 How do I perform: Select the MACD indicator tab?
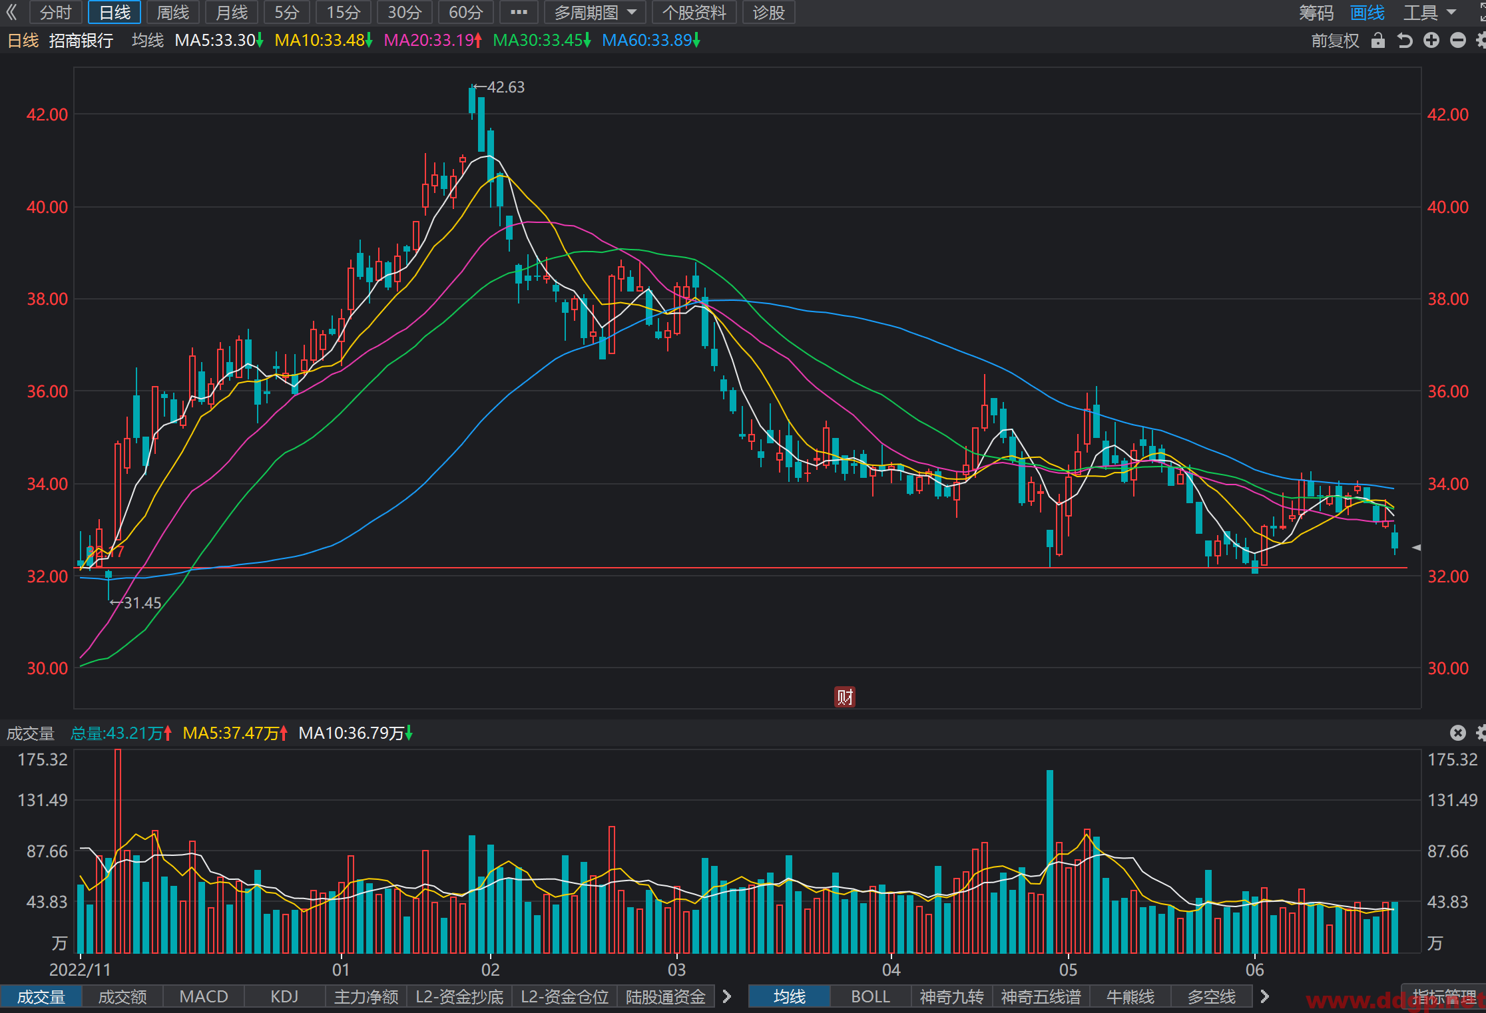[x=204, y=996]
